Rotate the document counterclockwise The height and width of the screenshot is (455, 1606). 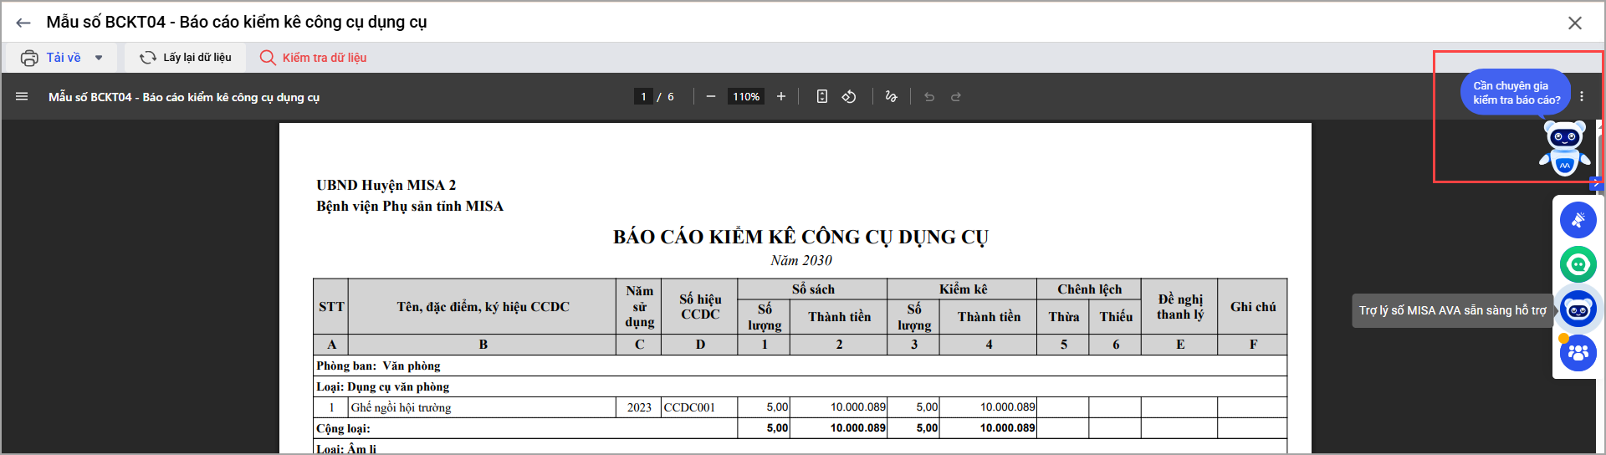click(849, 97)
